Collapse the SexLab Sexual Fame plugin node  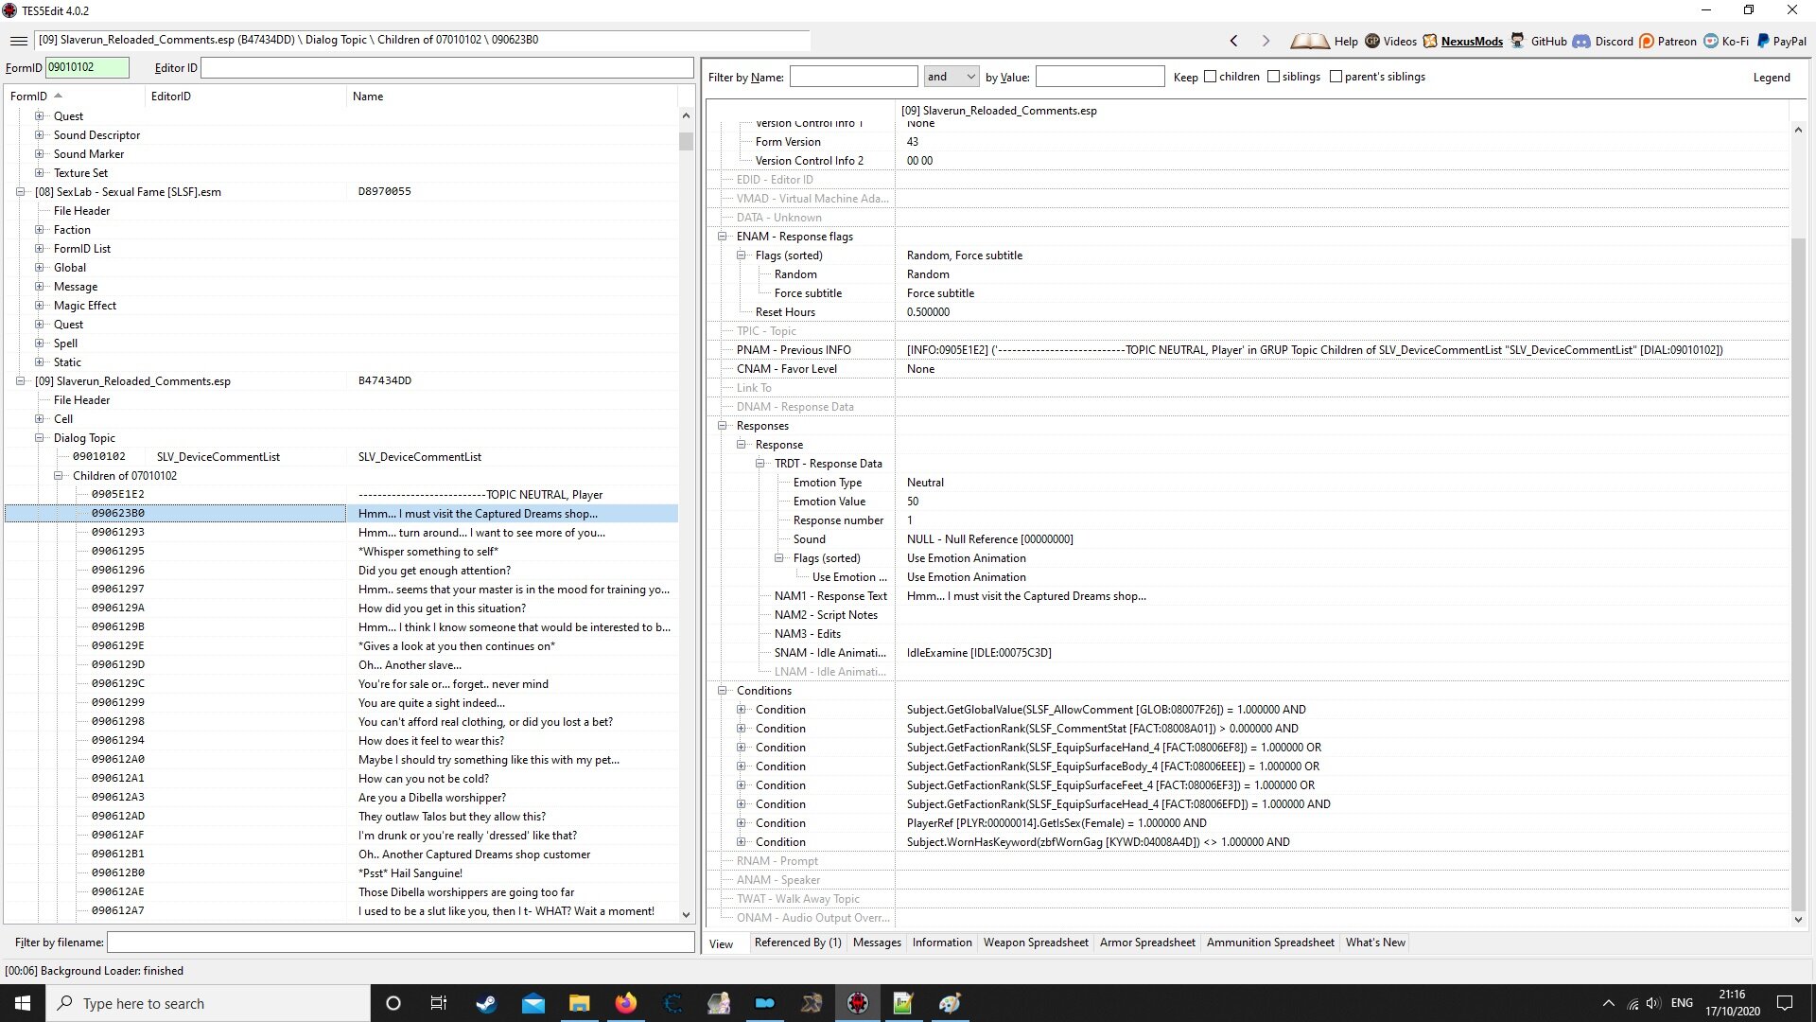[x=20, y=192]
